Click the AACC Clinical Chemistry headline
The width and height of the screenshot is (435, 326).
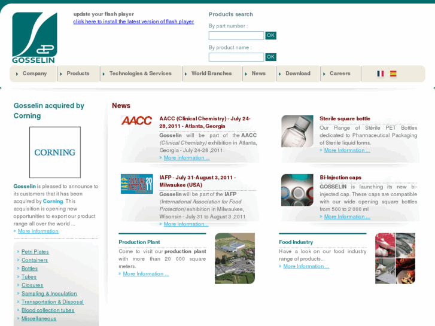pyautogui.click(x=205, y=123)
